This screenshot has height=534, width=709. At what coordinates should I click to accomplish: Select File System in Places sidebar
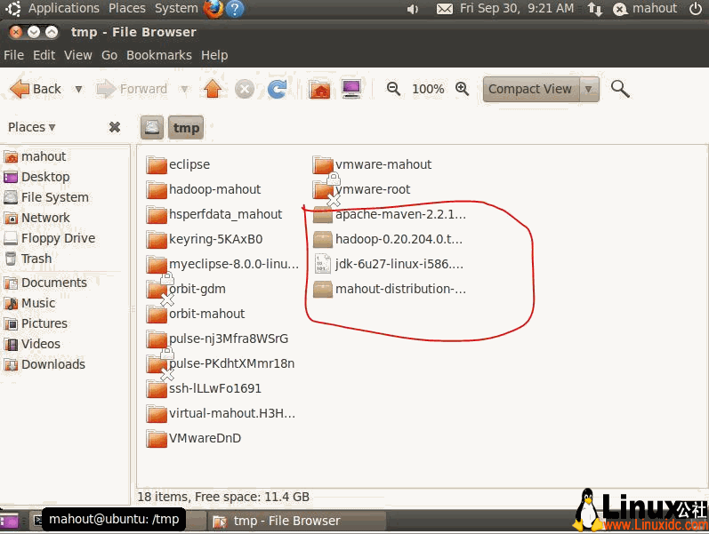(54, 197)
